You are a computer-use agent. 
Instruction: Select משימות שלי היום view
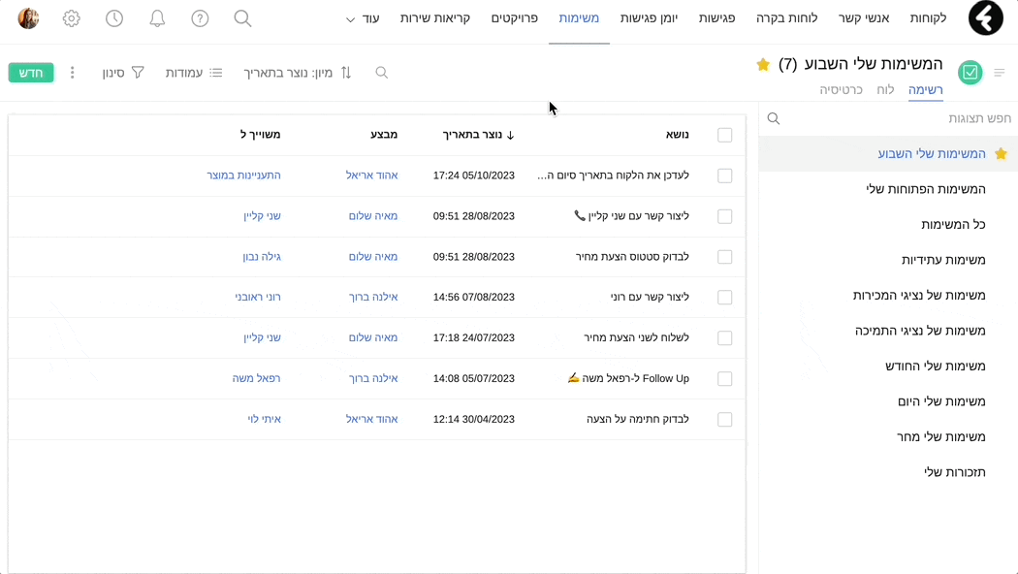[x=941, y=401]
